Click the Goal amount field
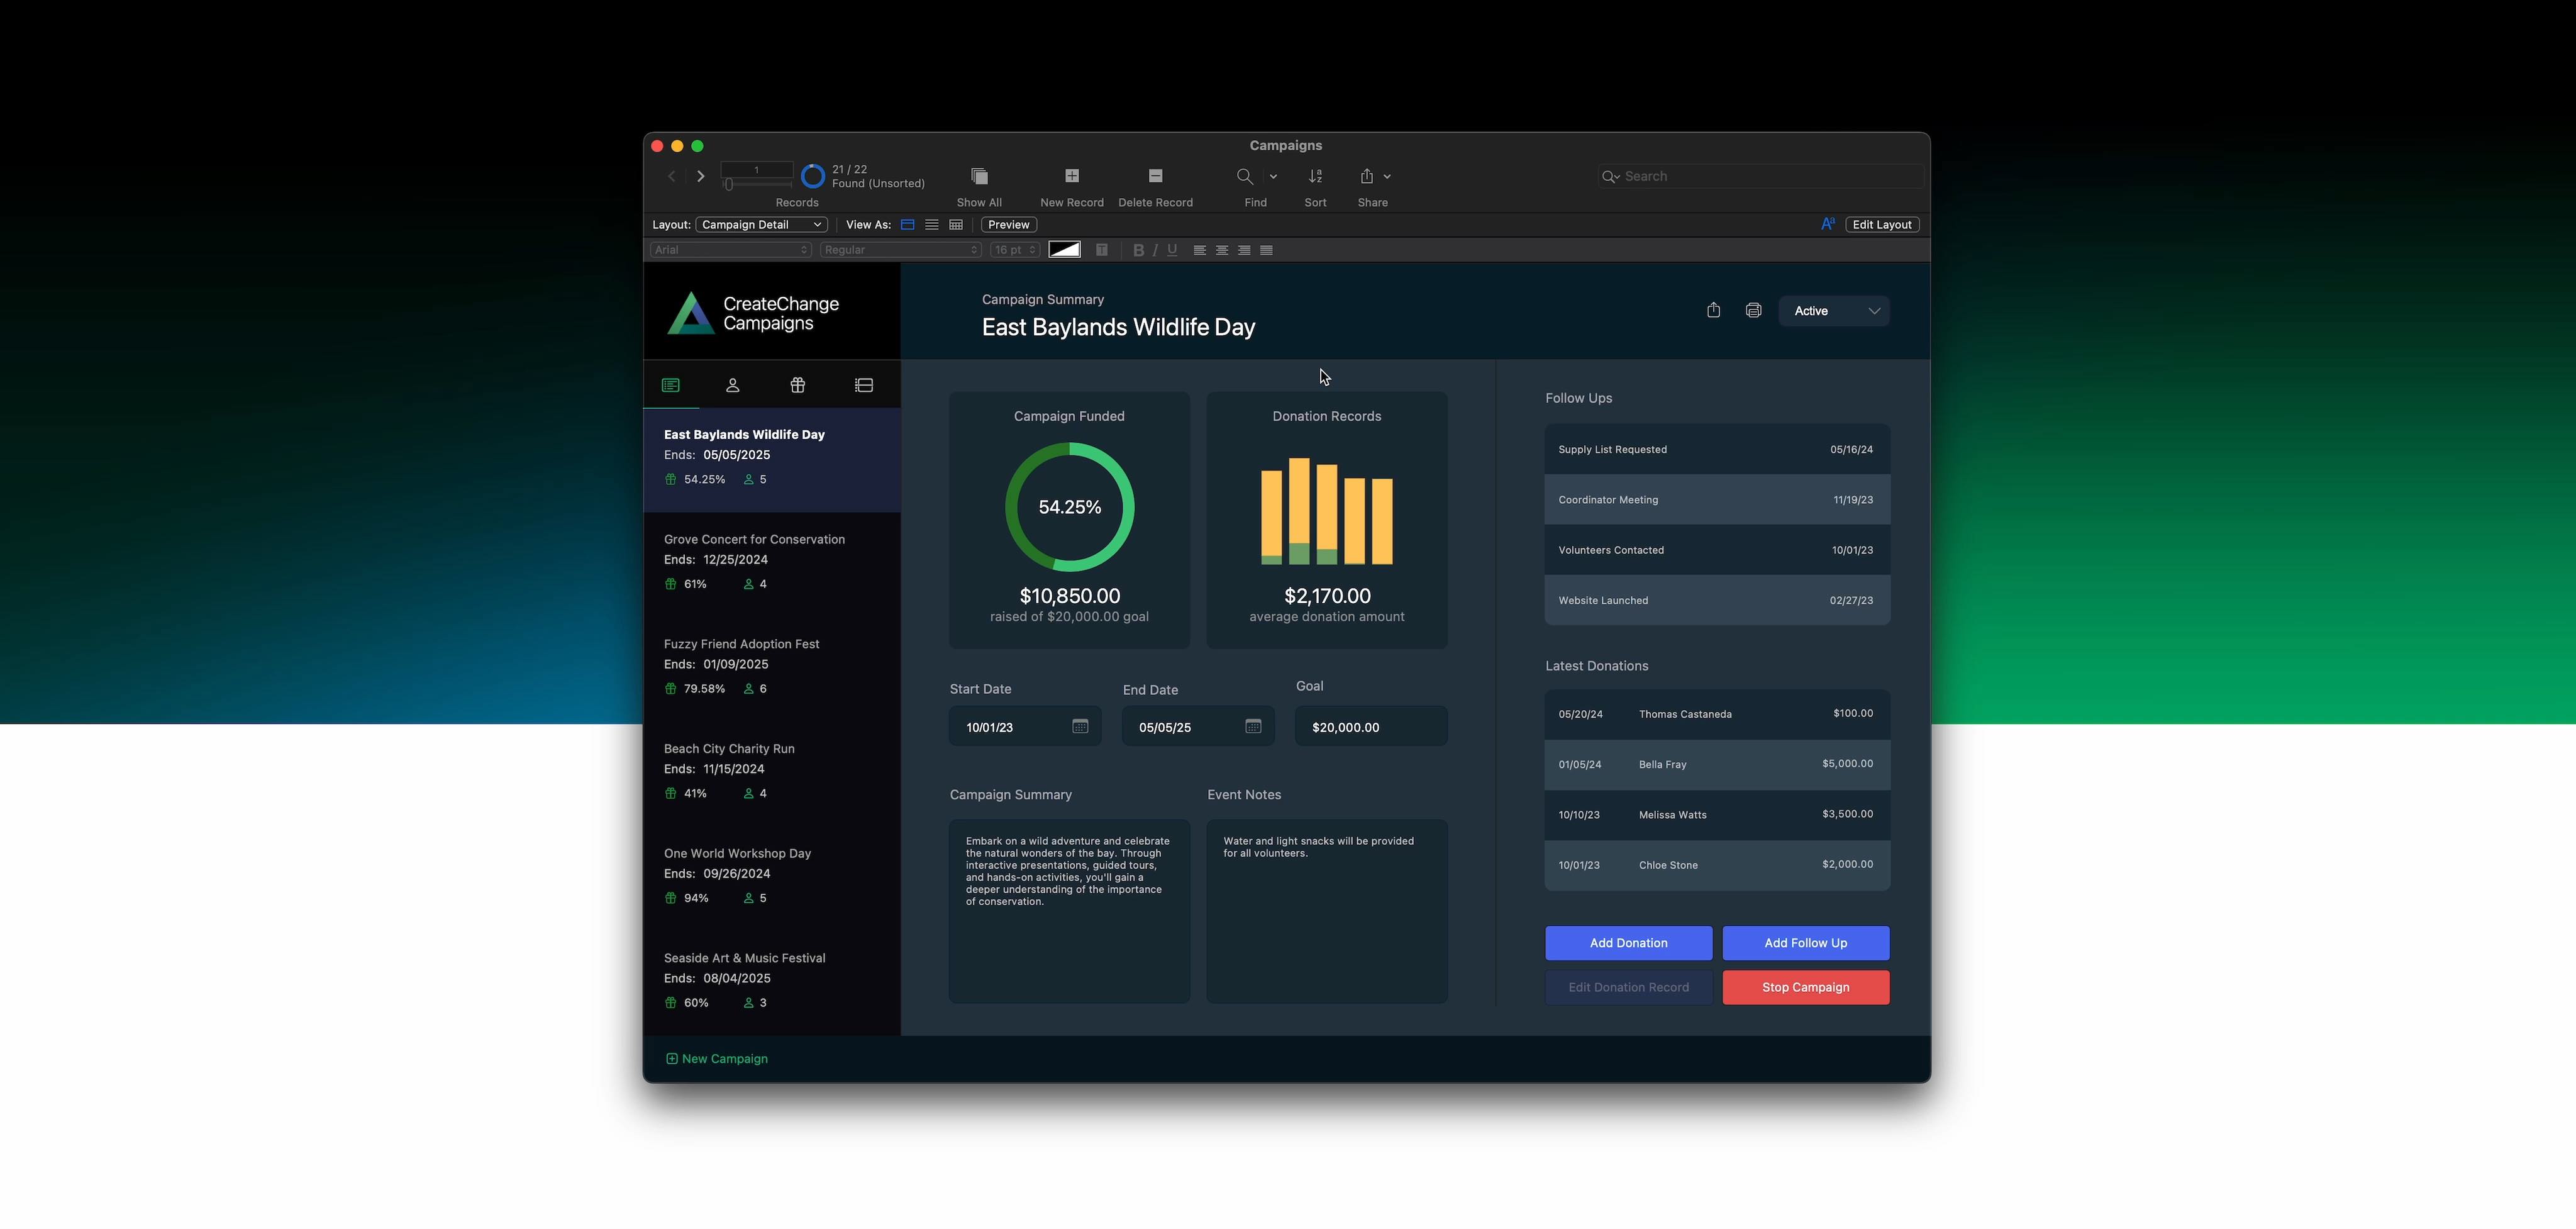 click(1371, 726)
